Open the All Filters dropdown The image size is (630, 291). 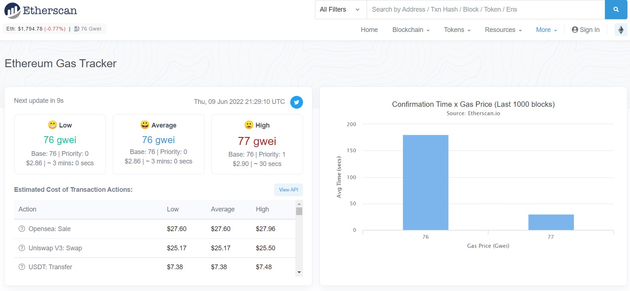click(340, 9)
